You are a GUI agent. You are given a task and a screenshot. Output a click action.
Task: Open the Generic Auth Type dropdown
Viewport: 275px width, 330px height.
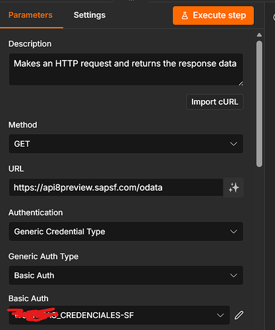point(126,275)
